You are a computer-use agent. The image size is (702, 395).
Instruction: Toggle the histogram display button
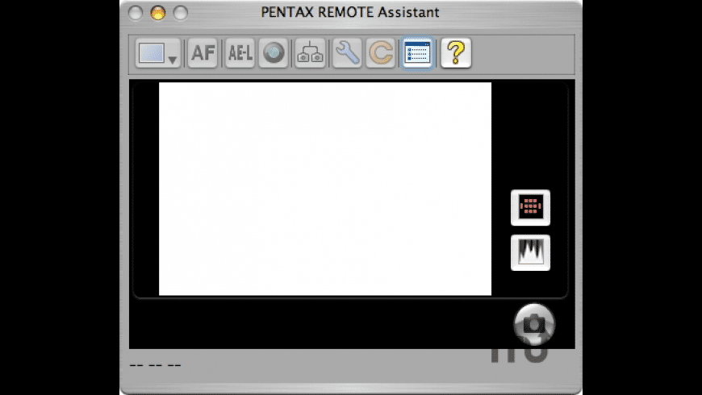(530, 252)
